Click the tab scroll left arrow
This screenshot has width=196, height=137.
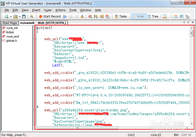184,22
